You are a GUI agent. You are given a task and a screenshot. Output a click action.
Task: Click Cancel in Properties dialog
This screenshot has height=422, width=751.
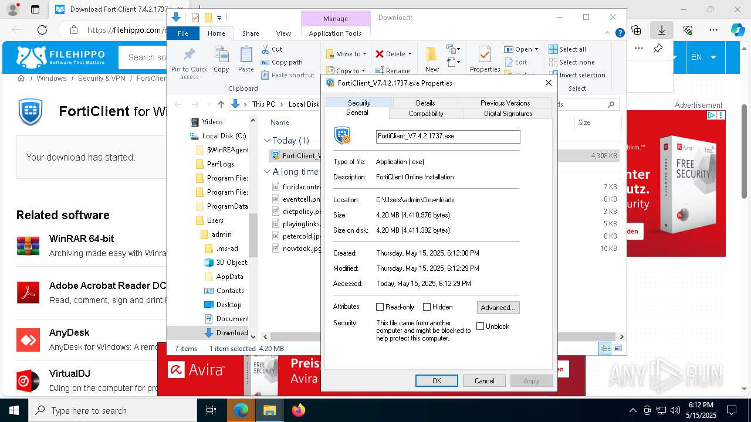click(x=484, y=381)
